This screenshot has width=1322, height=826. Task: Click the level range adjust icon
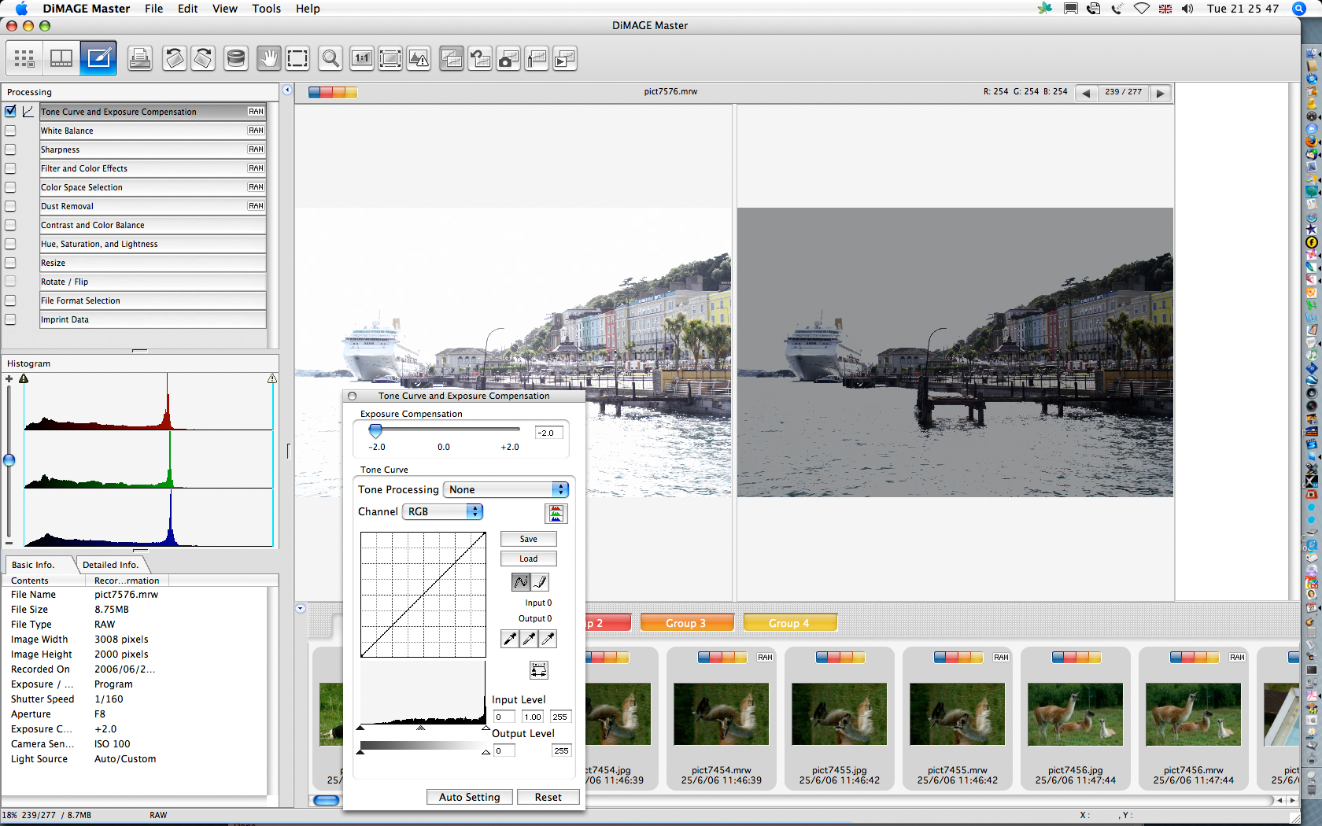pyautogui.click(x=538, y=670)
